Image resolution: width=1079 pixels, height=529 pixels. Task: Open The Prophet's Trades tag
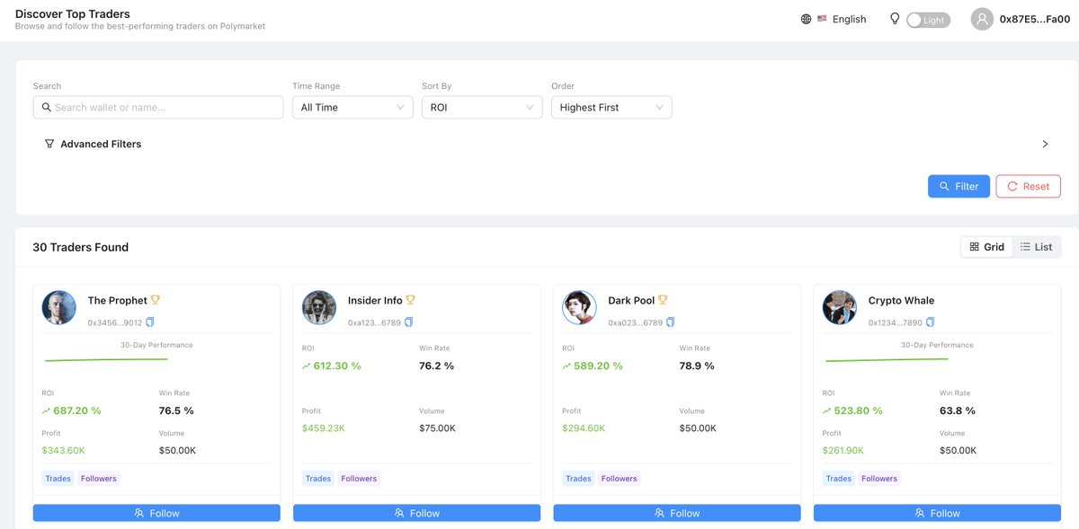pyautogui.click(x=58, y=479)
